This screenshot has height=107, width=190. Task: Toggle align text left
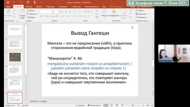[x=75, y=16]
